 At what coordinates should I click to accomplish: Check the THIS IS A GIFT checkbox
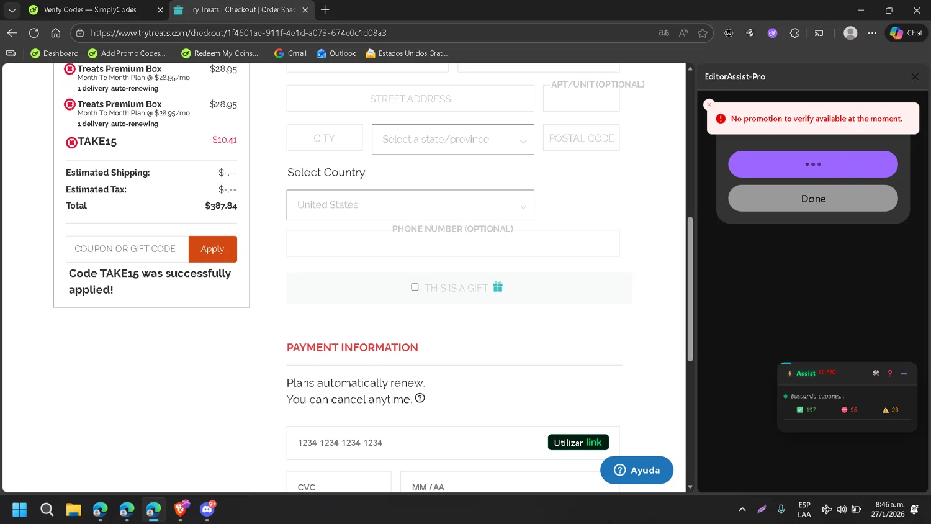click(415, 287)
